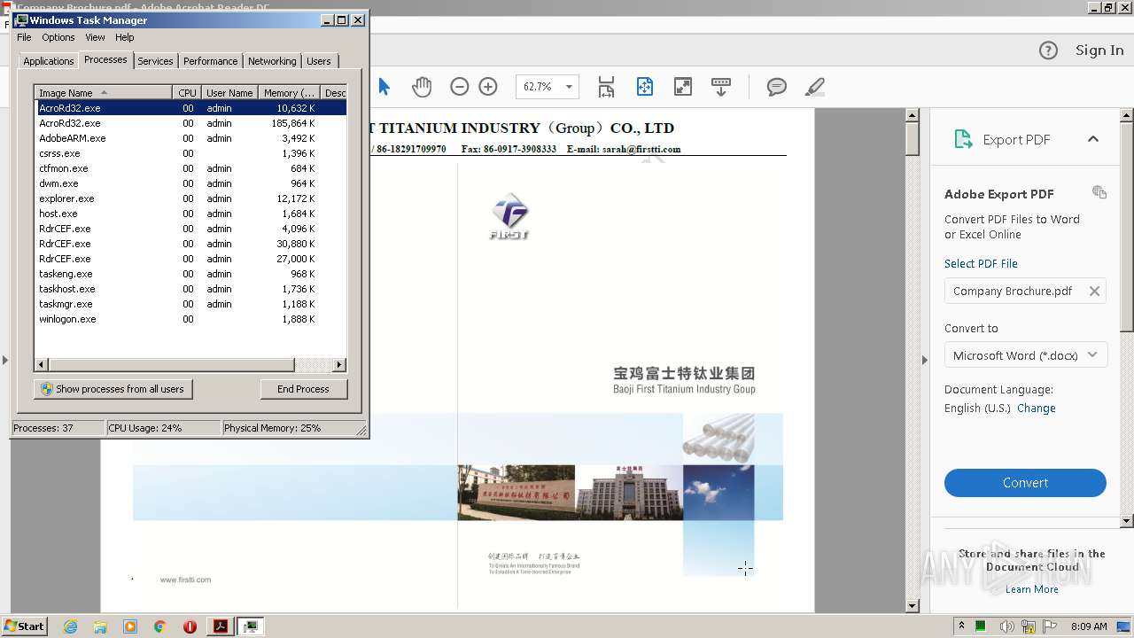Click the copy icon beside Adobe Export PDF

pos(1099,192)
